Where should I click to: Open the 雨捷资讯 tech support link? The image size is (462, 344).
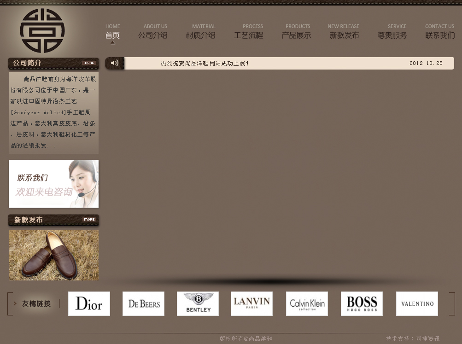click(x=428, y=339)
